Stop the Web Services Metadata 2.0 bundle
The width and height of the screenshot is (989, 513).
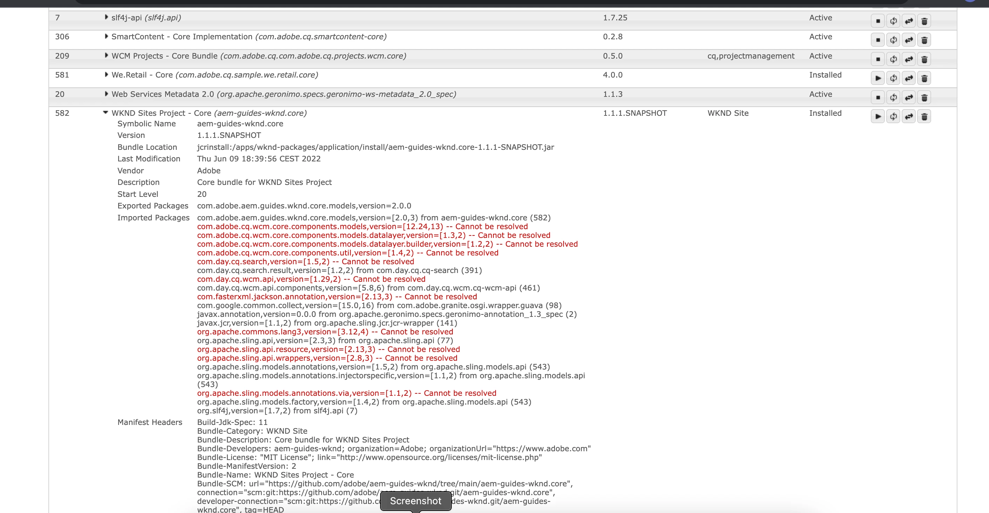point(878,98)
